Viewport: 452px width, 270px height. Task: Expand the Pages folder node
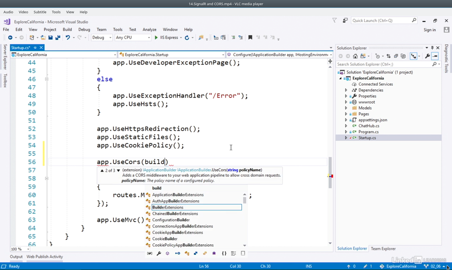coord(346,114)
